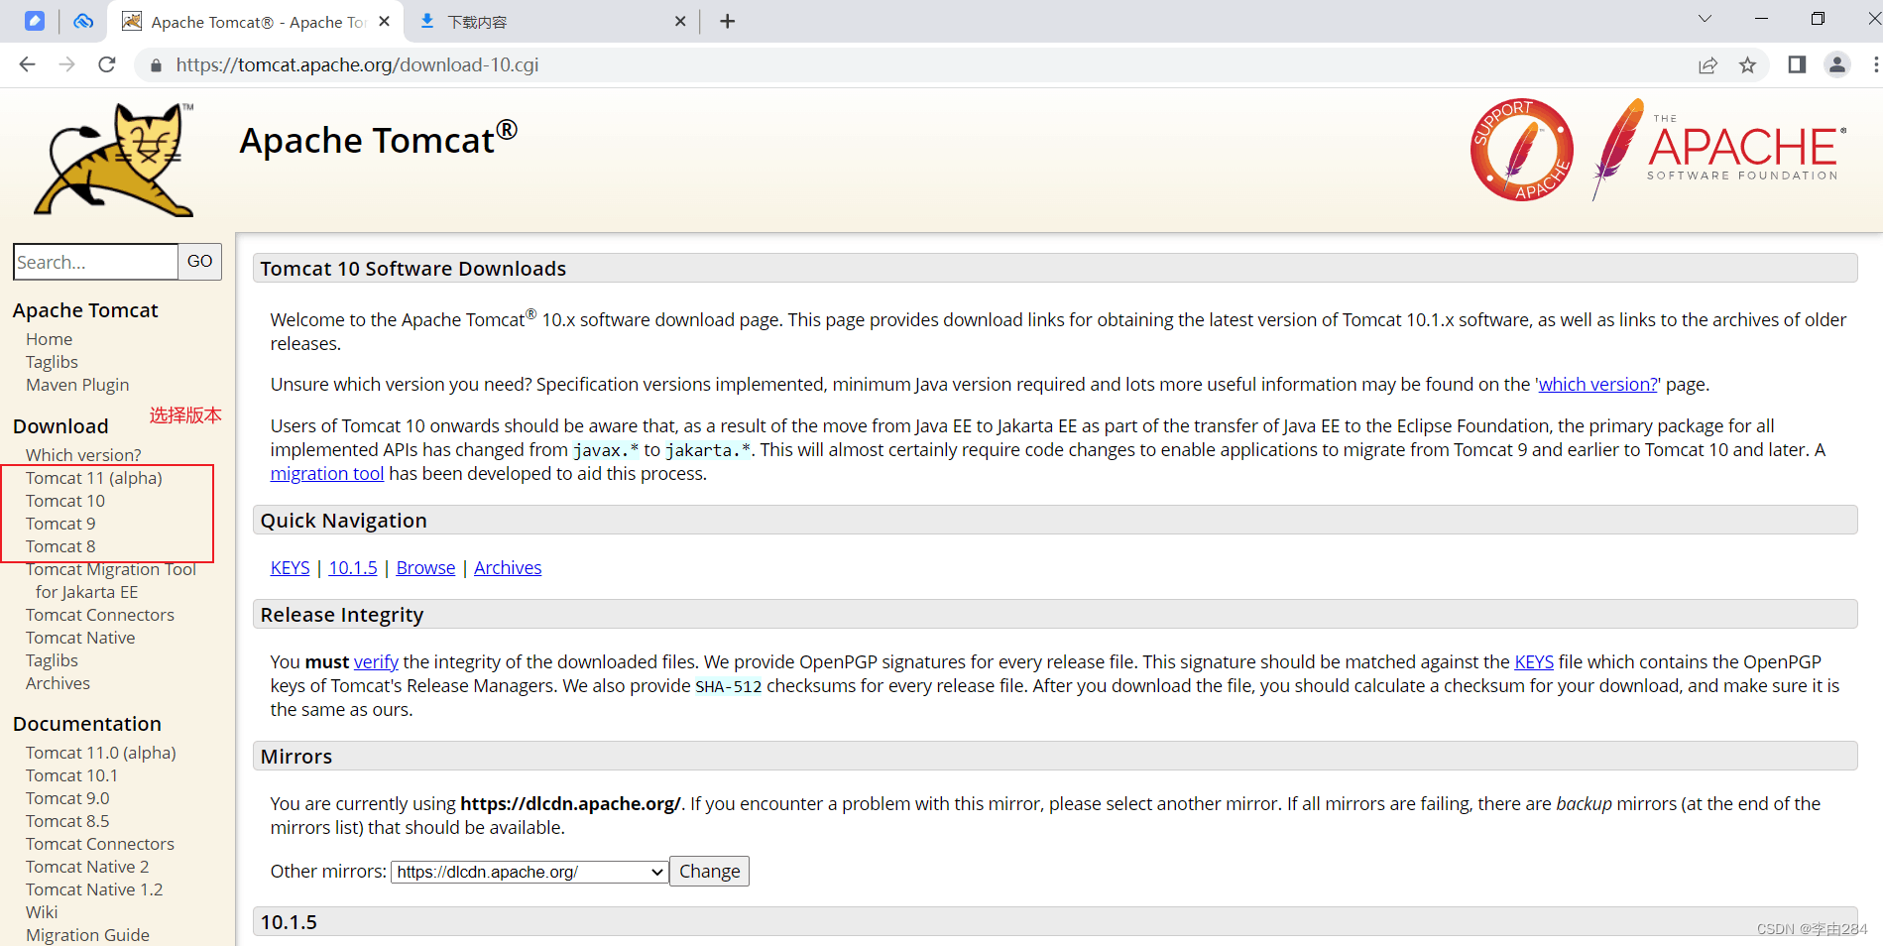Image resolution: width=1883 pixels, height=946 pixels.
Task: Open Tomcat Migration Tool for Jakarta EE
Action: pos(111,580)
